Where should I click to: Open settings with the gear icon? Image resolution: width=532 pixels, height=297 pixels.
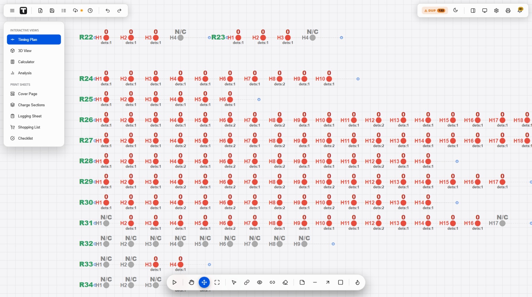click(x=496, y=11)
